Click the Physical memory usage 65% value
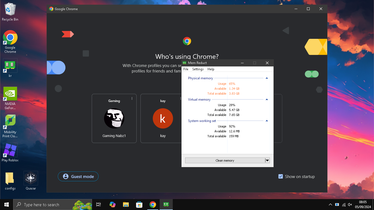The height and width of the screenshot is (210, 374). [x=232, y=84]
